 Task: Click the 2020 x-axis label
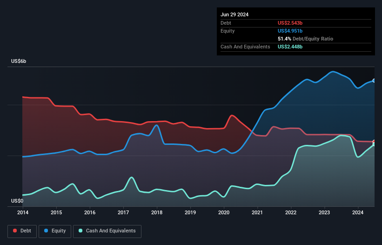[x=224, y=212]
